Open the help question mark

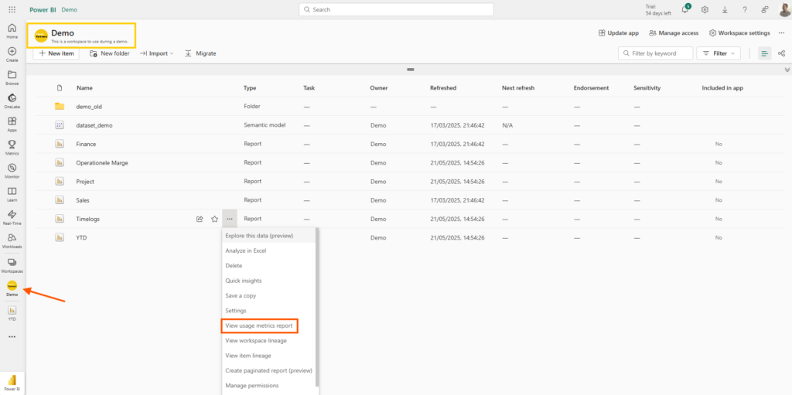coord(745,9)
